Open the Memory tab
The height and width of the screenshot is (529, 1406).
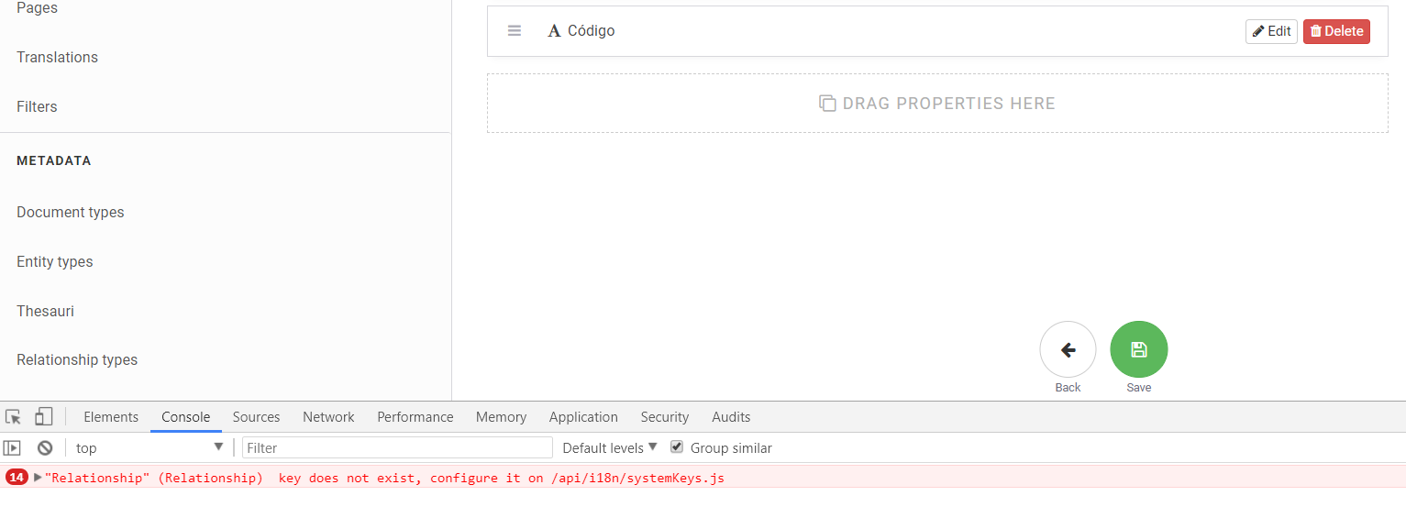[x=501, y=417]
